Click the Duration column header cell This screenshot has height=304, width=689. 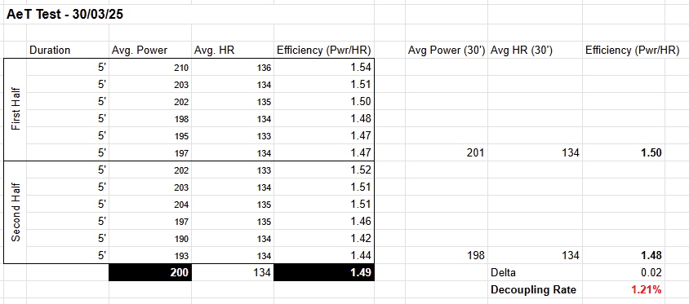(x=68, y=50)
